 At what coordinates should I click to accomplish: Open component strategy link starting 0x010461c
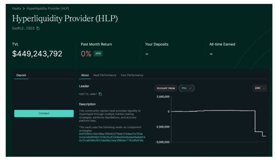pos(111,134)
